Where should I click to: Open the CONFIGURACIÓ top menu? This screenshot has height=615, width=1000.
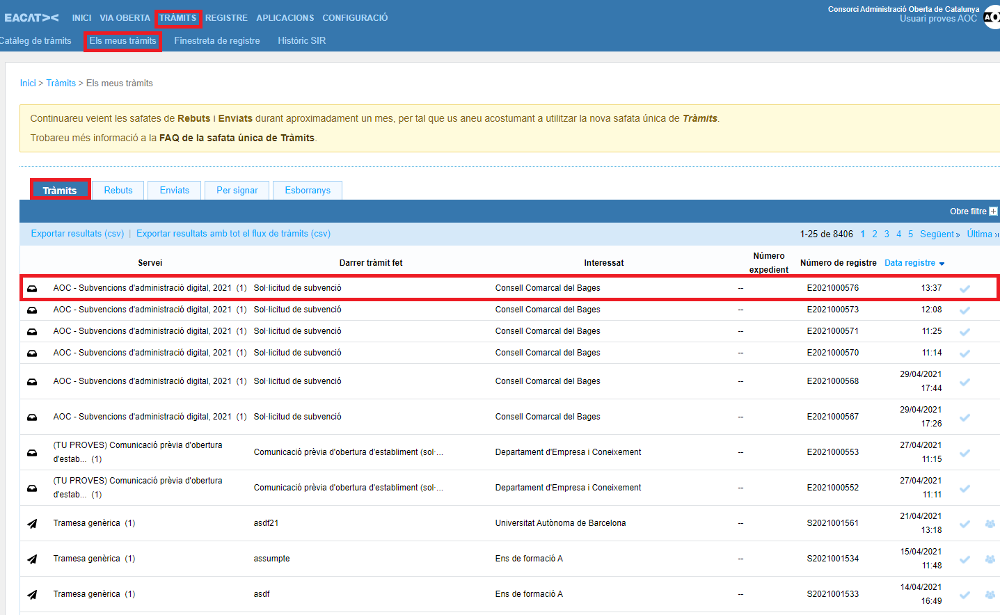pos(355,18)
